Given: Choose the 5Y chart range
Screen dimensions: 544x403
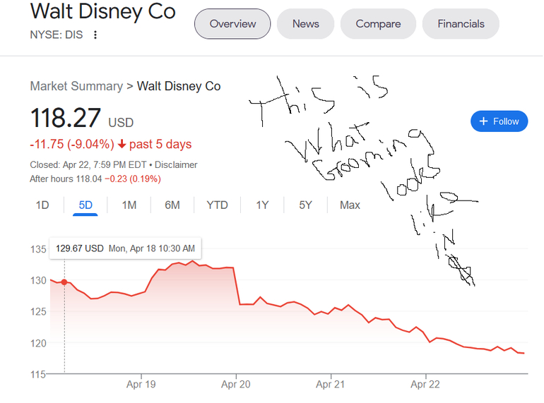Looking at the screenshot, I should 305,205.
